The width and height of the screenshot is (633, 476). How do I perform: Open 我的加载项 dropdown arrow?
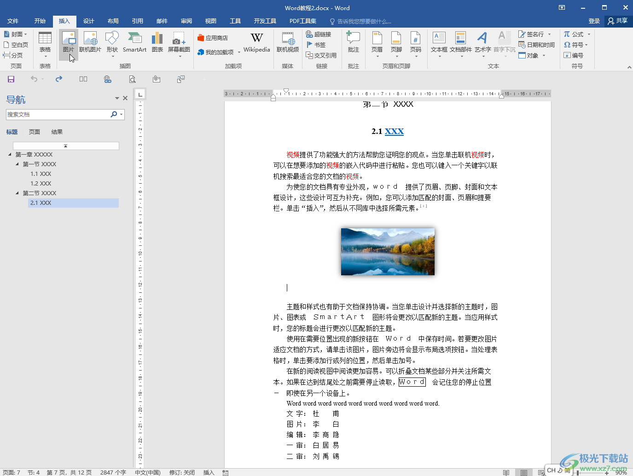coord(239,52)
